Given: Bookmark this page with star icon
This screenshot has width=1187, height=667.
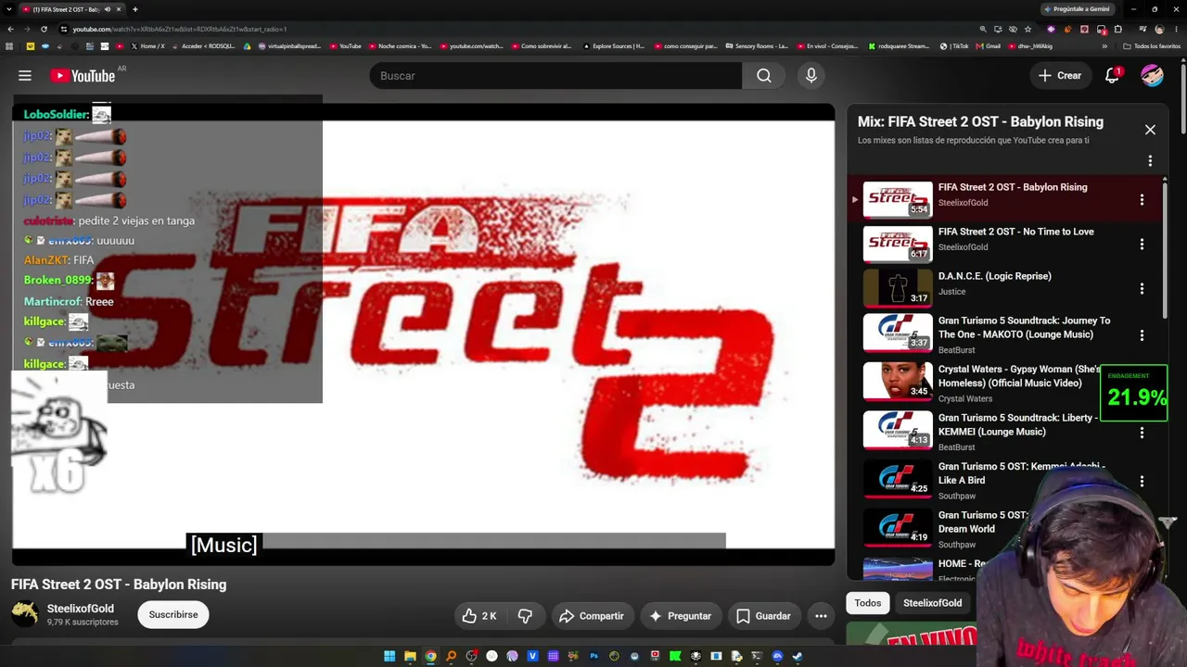Looking at the screenshot, I should (x=1027, y=29).
